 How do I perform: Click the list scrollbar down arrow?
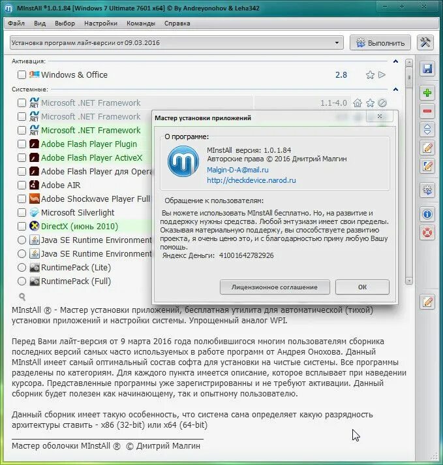coord(409,281)
